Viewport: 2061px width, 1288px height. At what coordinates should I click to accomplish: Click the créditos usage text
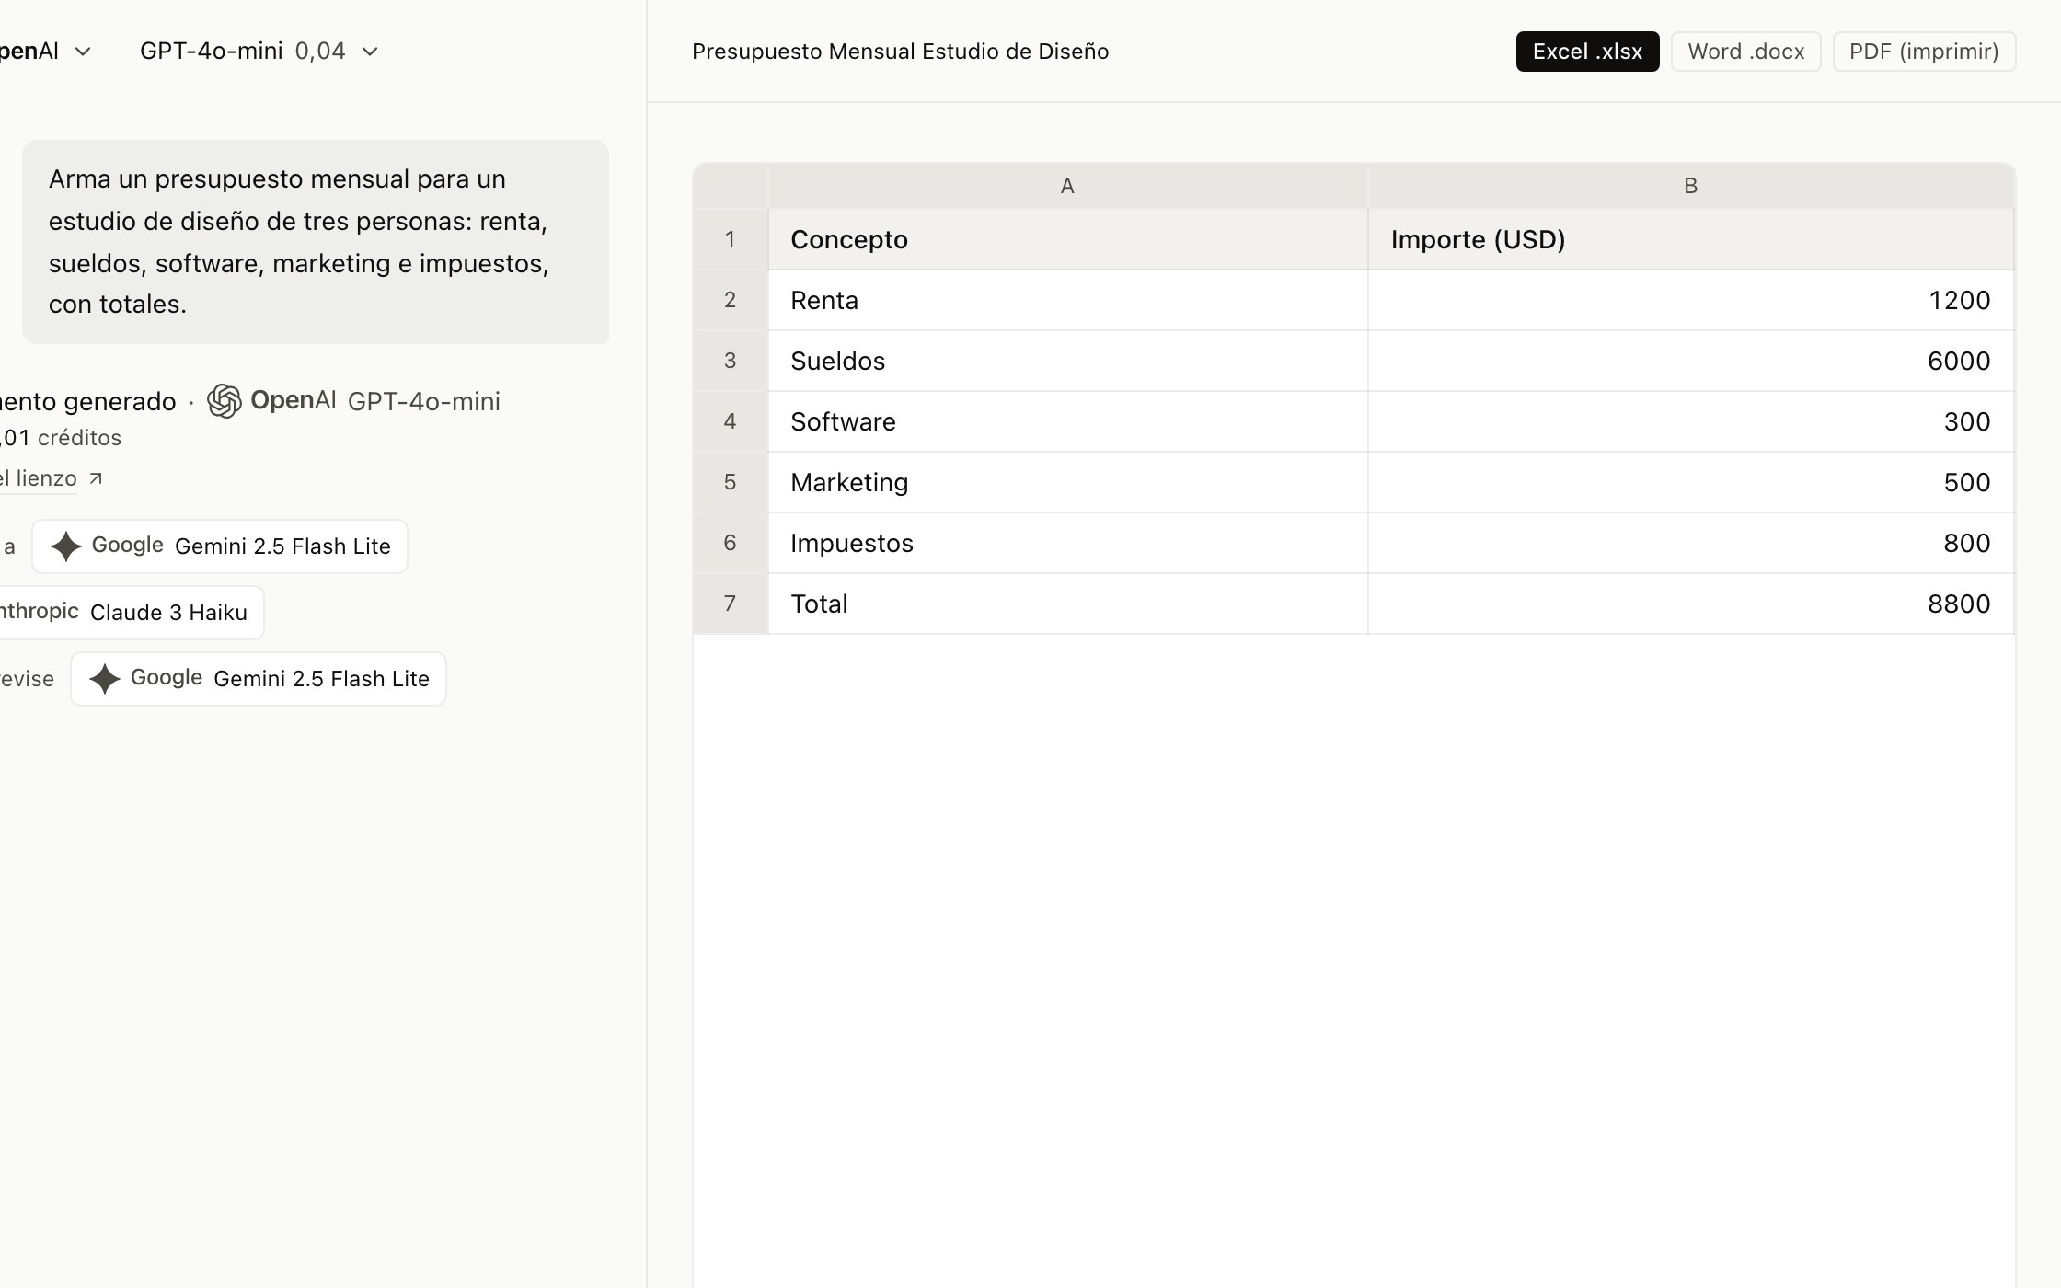click(61, 438)
